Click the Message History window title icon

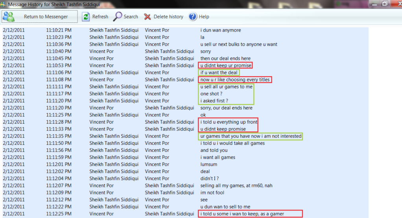(x=4, y=4)
